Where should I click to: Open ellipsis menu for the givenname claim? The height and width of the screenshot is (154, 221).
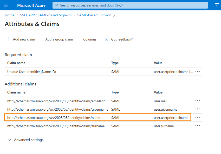197,109
